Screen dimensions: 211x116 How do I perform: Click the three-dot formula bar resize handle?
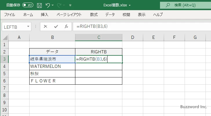tap(36, 26)
